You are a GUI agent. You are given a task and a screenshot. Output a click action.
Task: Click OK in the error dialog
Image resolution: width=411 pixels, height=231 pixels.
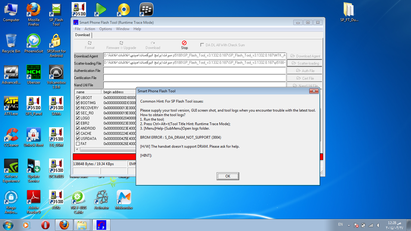click(228, 176)
